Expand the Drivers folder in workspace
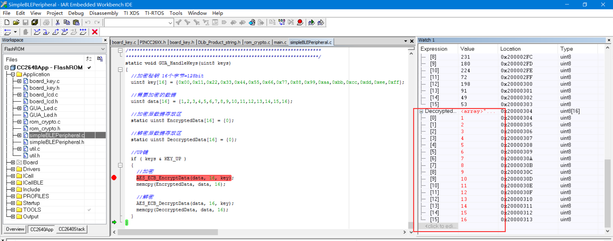This screenshot has height=241, width=613. tap(13, 169)
